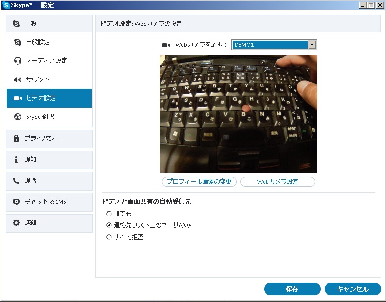Click the gear icon for 詳細

[x=16, y=223]
